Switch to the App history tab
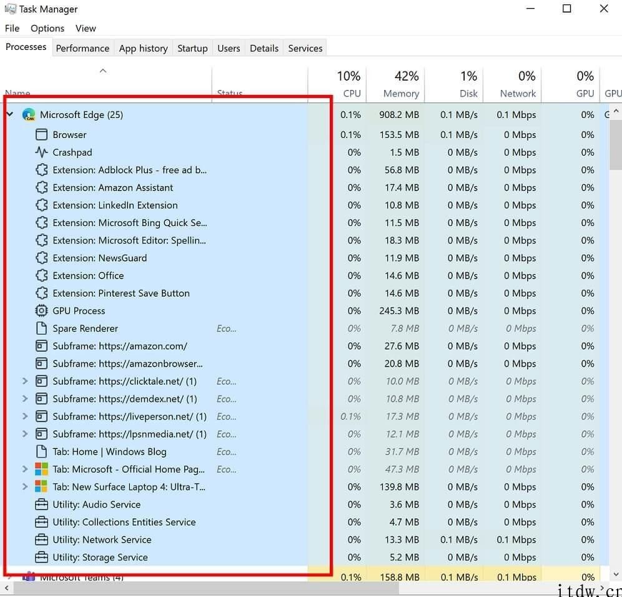This screenshot has height=597, width=622. click(x=143, y=48)
